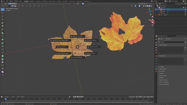Open the viewport Options dropdown
The height and width of the screenshot is (105, 187).
(151, 4)
